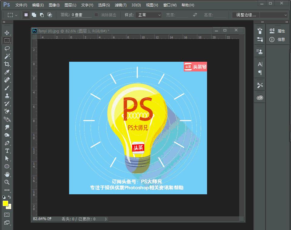The image size is (291, 230).
Task: Select the Lasso tool
Action: tap(7, 48)
